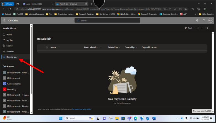Open the Favorites toolbar star icon
216x123 pixels.
[x=193, y=9]
